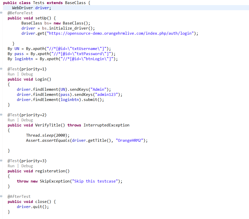The image size is (249, 219).
Task: Click the orangehrmlive login URL string
Action: 120,33
